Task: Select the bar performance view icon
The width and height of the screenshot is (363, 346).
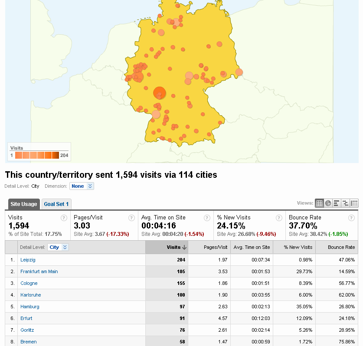Action: (x=337, y=203)
